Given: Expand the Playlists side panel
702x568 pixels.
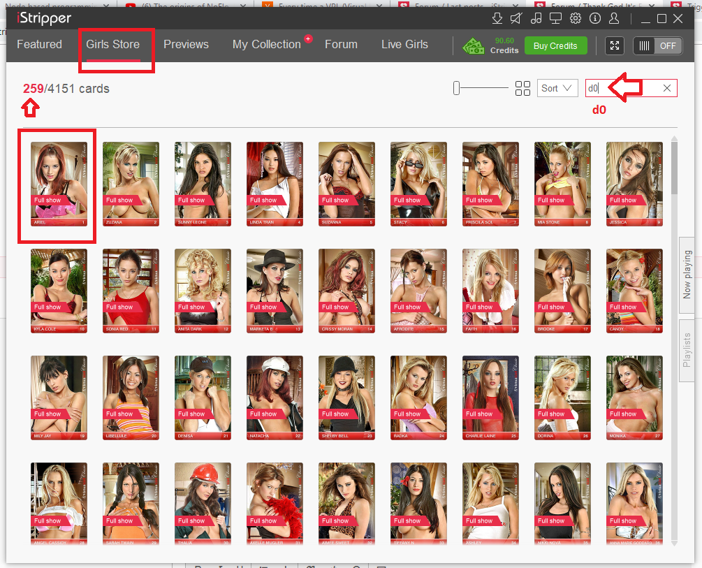Looking at the screenshot, I should pos(687,350).
